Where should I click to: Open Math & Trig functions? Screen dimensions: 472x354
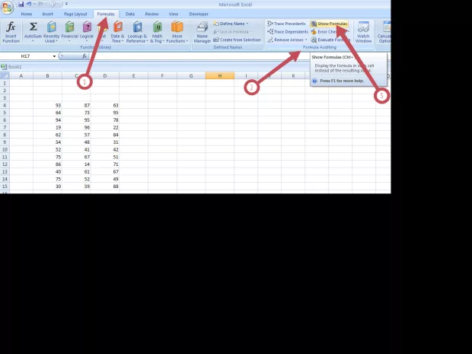click(157, 32)
